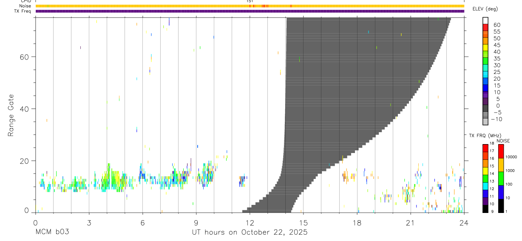
Task: Click the x-axis tick label '21'
Action: (x=411, y=222)
